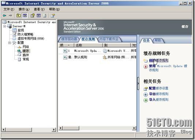
Task: Open the 操作(A) menu
Action: (24, 9)
